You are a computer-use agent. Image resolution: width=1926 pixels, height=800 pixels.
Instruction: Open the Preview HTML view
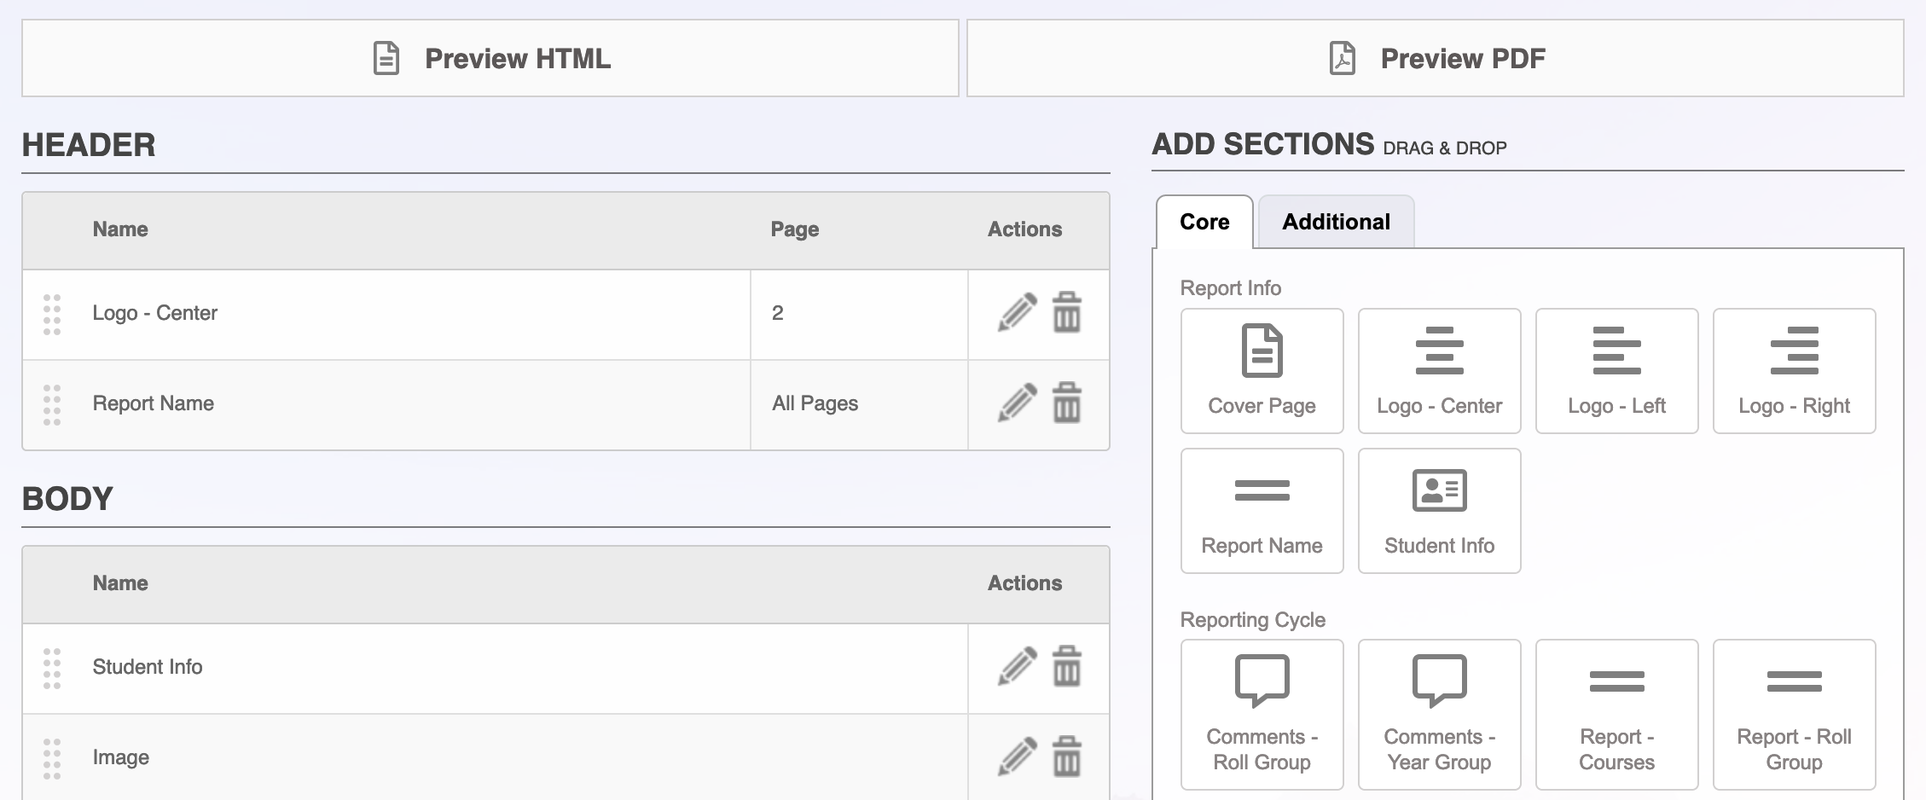tap(490, 58)
